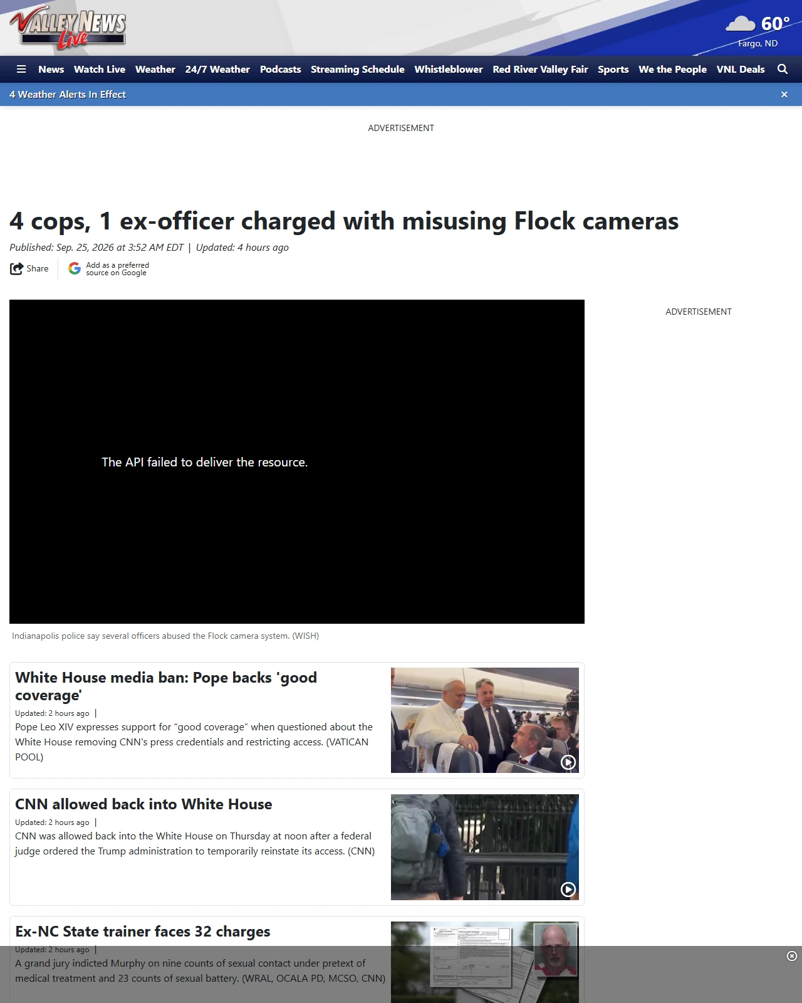Navigate to Podcasts

coord(281,70)
